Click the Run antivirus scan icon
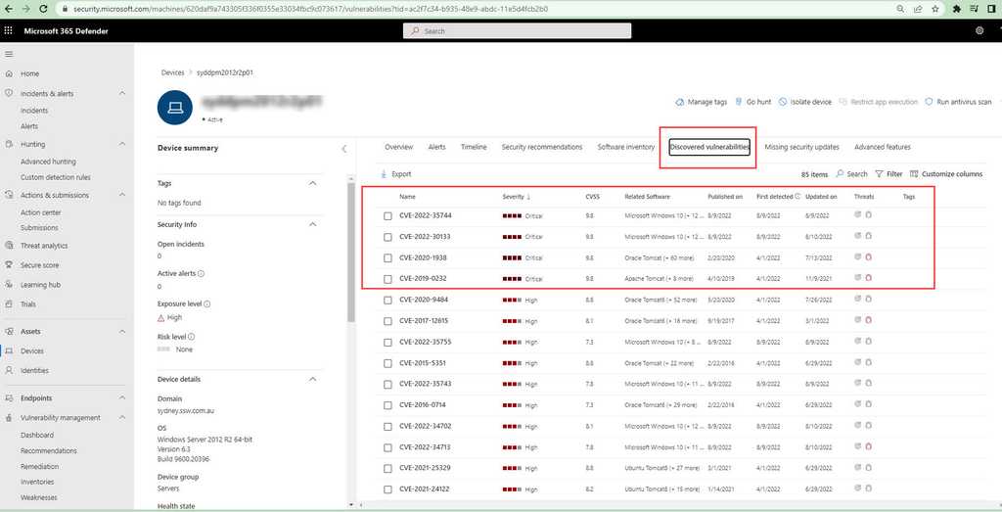Image resolution: width=1002 pixels, height=512 pixels. (930, 102)
